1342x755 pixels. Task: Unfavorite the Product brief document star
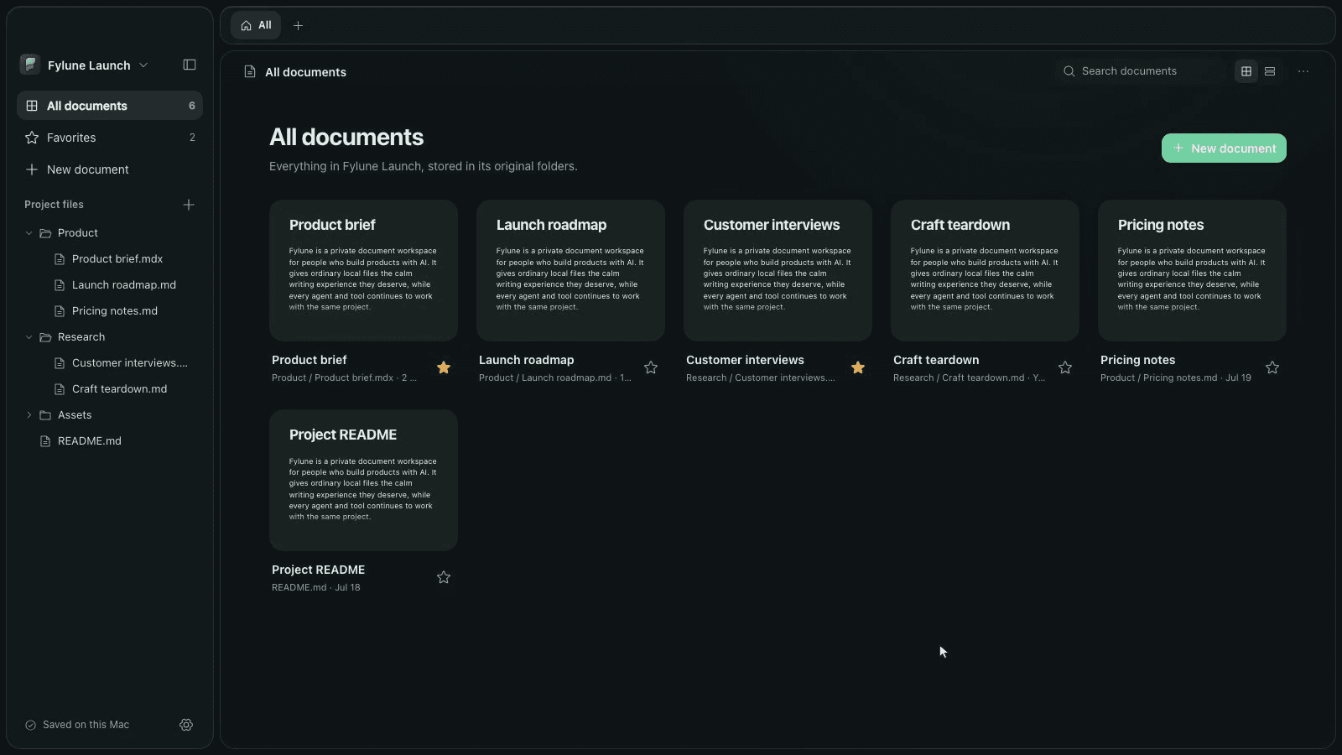(x=444, y=367)
